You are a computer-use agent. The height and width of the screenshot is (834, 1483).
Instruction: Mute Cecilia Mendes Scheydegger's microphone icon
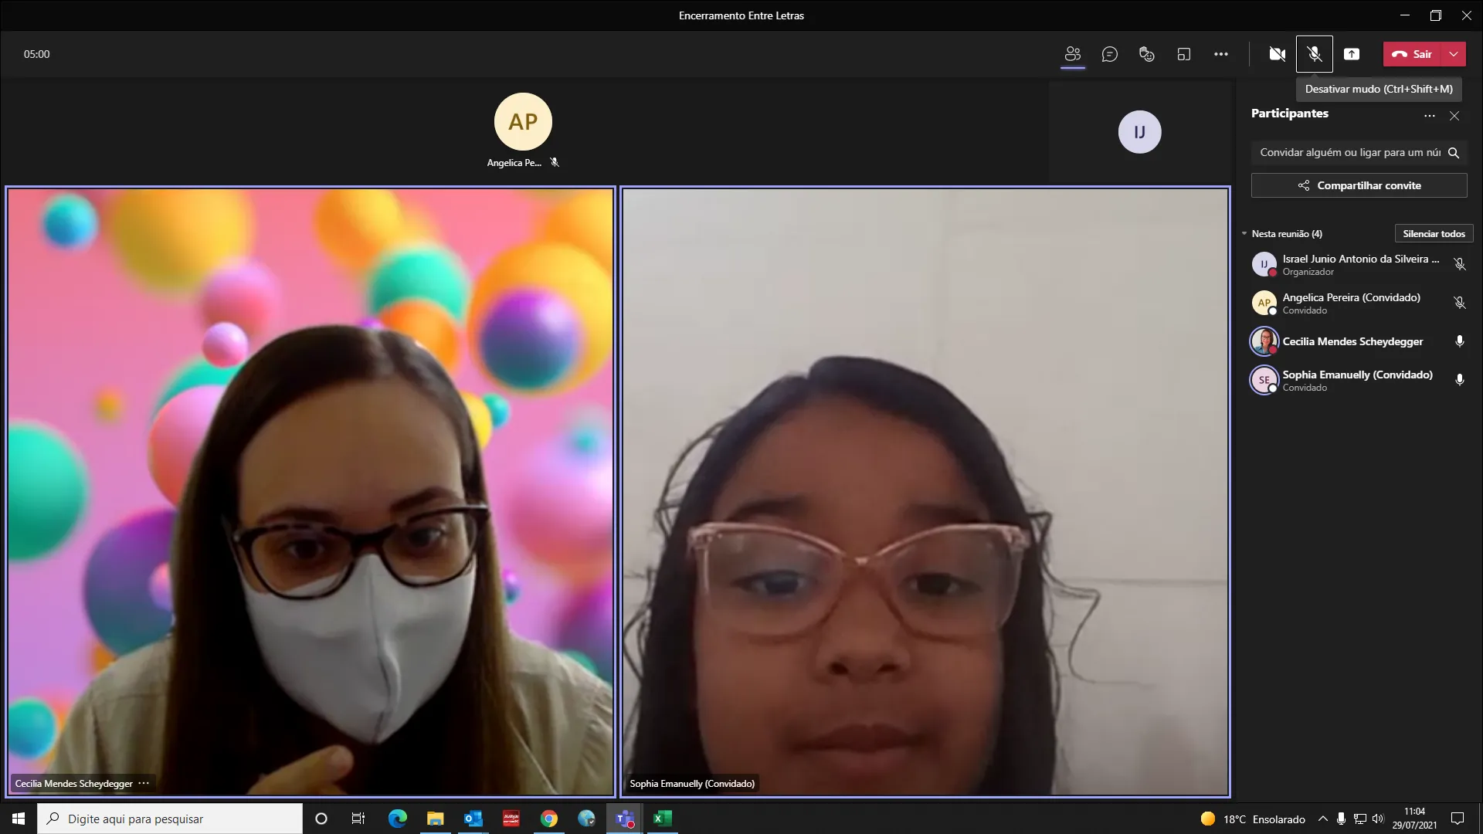click(x=1459, y=341)
